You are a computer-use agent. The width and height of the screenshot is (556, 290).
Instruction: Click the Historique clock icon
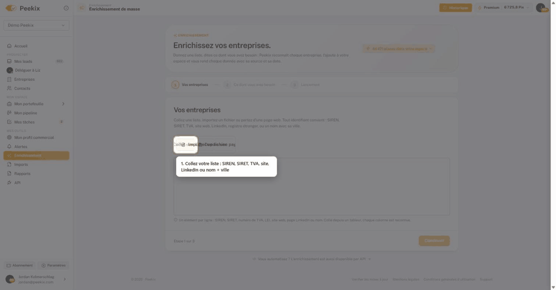tap(445, 8)
